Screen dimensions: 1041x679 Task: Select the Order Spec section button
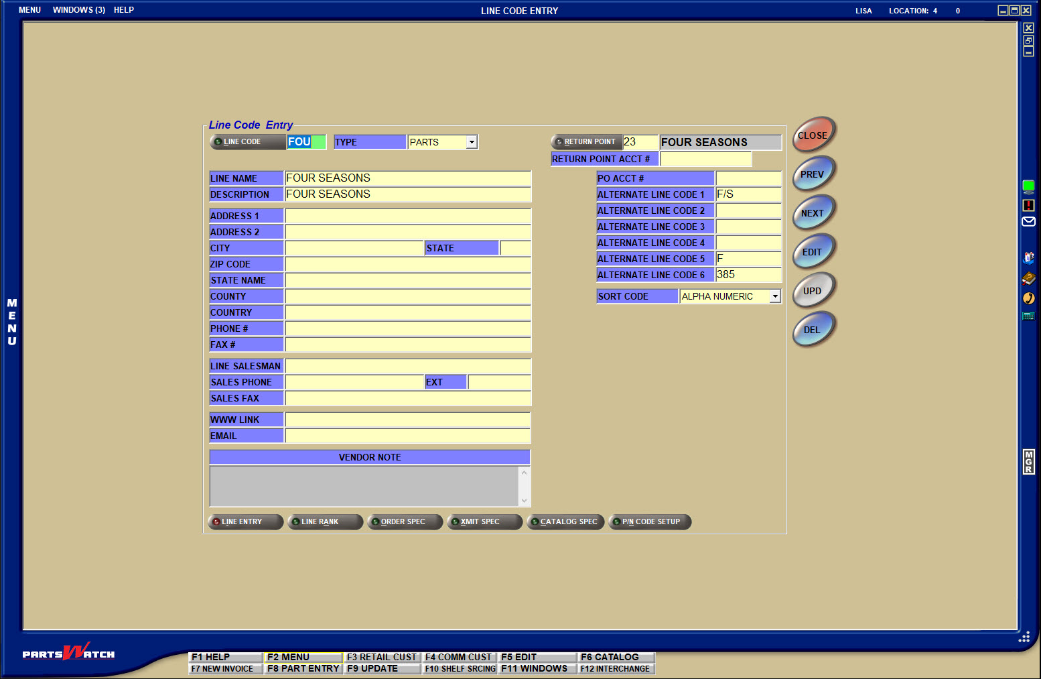tap(405, 522)
